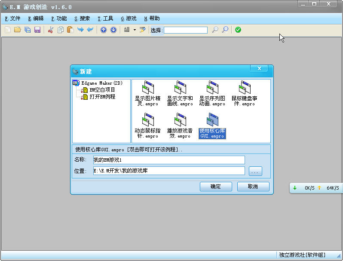Open the H.帮助 menu
Image resolution: width=343 pixels, height=261 pixels.
click(152, 18)
